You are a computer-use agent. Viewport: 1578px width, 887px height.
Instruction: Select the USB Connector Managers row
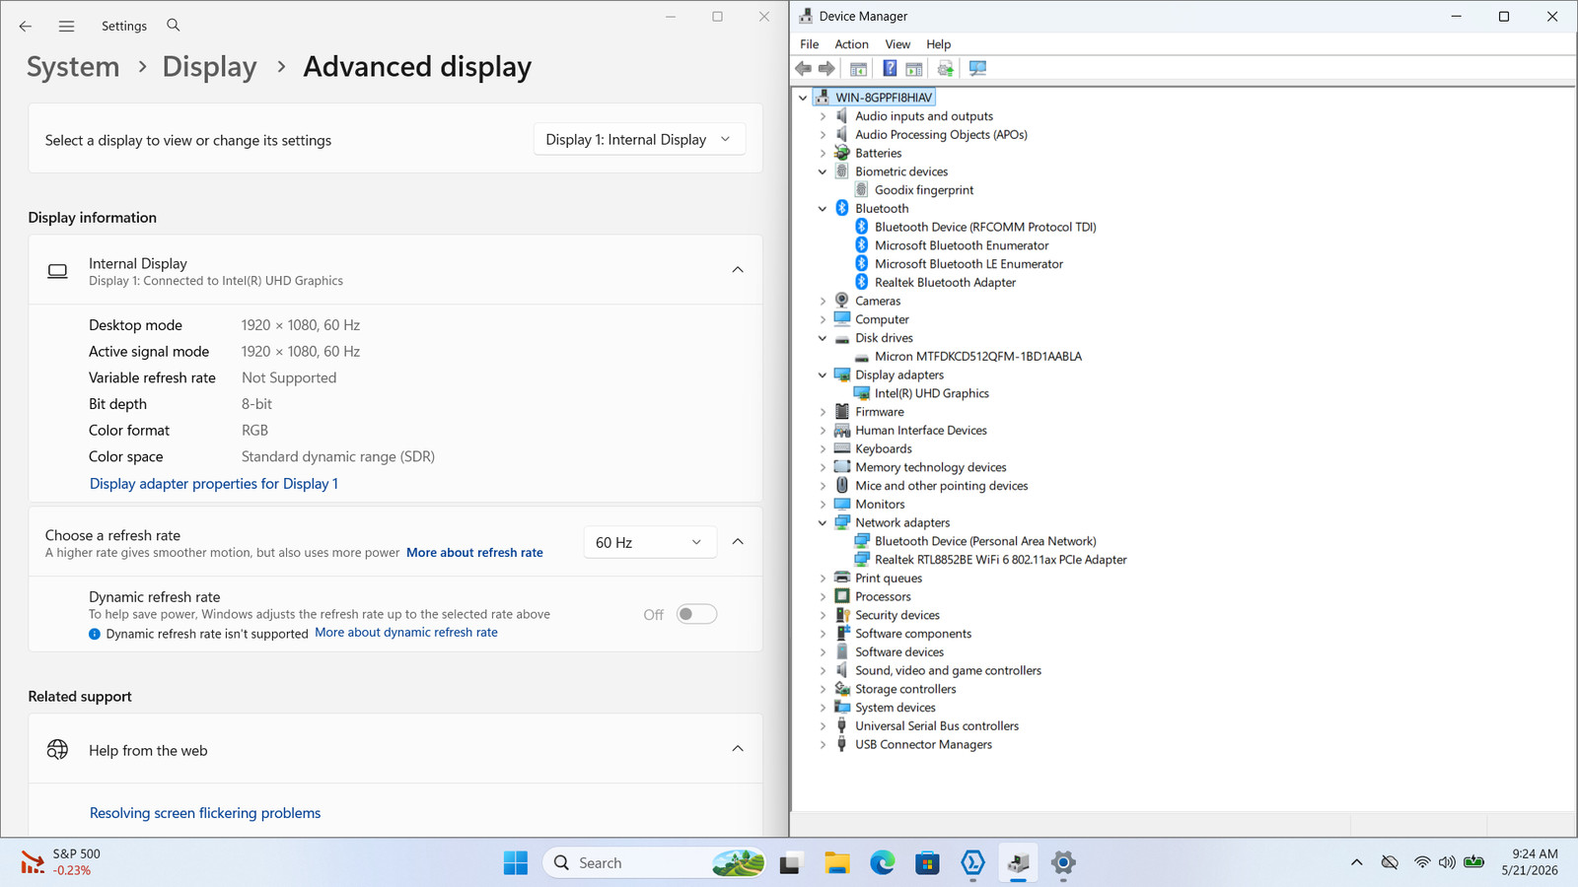[923, 745]
